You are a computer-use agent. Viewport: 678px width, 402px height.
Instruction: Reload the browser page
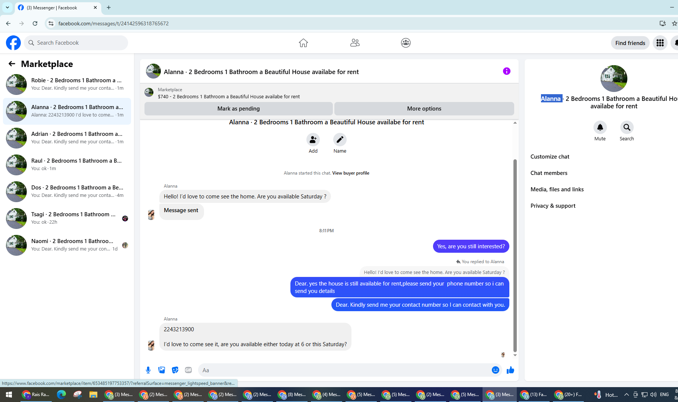(x=35, y=23)
